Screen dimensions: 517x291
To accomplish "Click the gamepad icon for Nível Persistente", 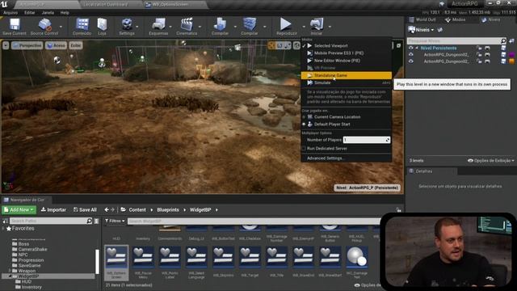I will pyautogui.click(x=487, y=48).
